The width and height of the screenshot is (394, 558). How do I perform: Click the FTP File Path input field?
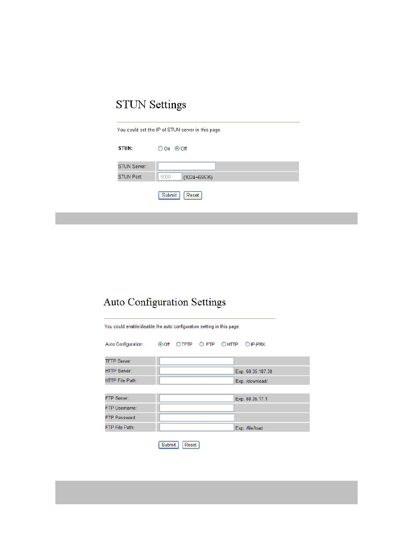coord(197,427)
